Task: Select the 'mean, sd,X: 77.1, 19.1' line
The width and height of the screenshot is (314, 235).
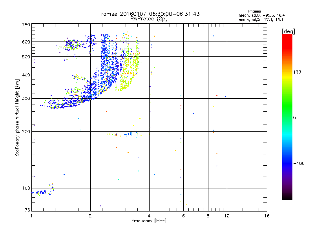Action: [x=261, y=20]
